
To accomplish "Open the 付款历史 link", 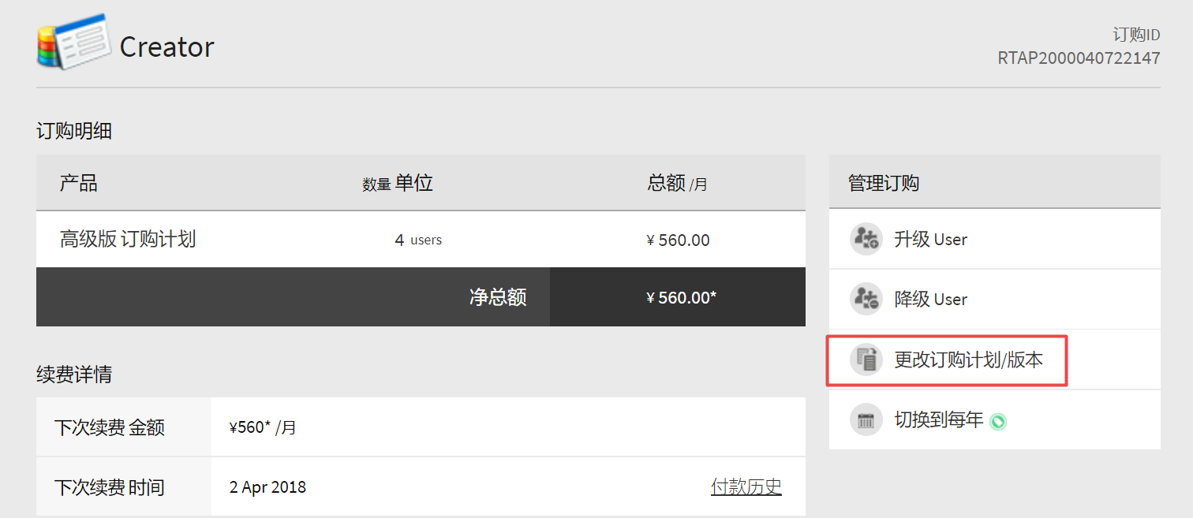I will coord(746,486).
